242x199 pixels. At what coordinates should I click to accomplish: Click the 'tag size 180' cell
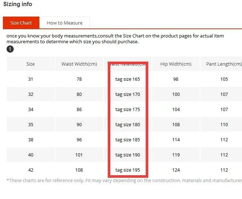click(x=128, y=125)
